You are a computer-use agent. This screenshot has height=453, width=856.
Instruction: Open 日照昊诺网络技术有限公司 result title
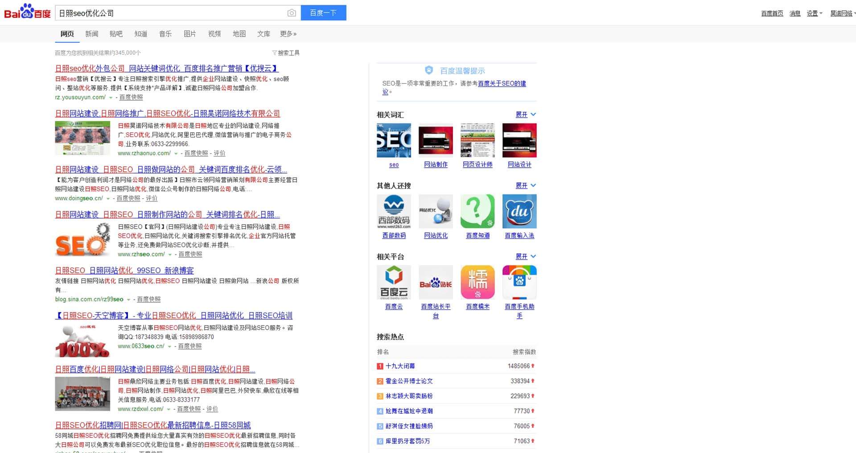tap(167, 113)
